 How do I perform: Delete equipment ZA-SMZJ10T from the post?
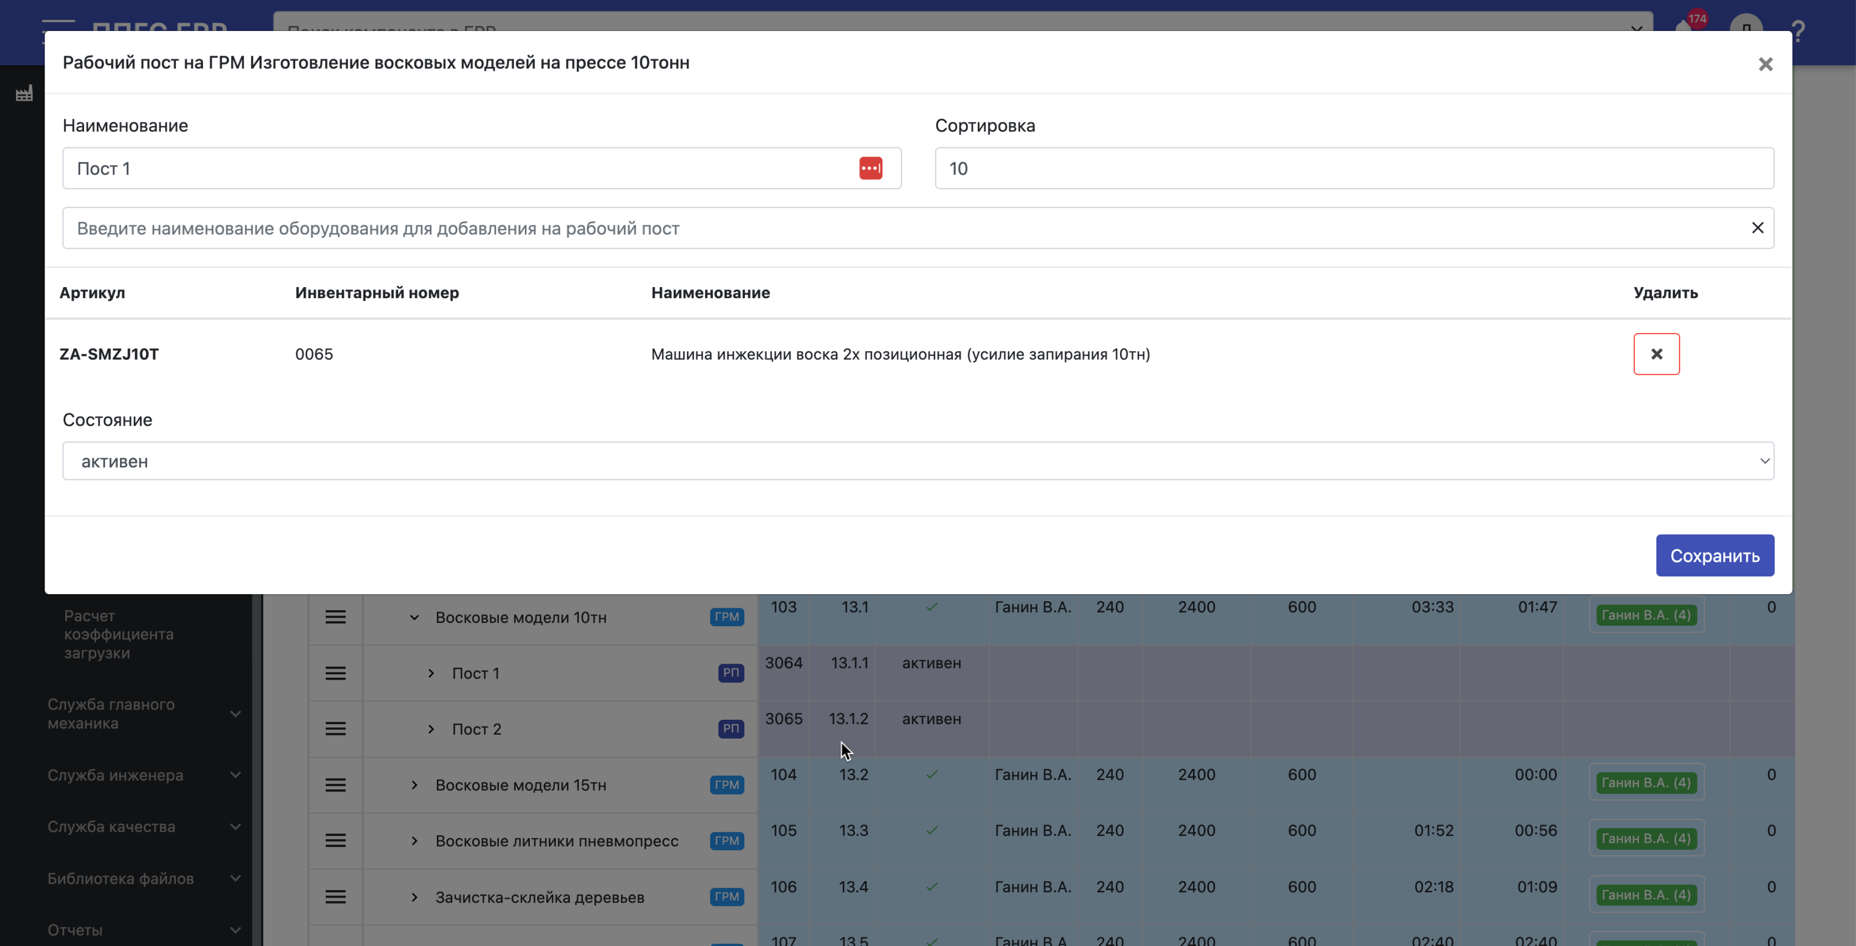pyautogui.click(x=1656, y=354)
